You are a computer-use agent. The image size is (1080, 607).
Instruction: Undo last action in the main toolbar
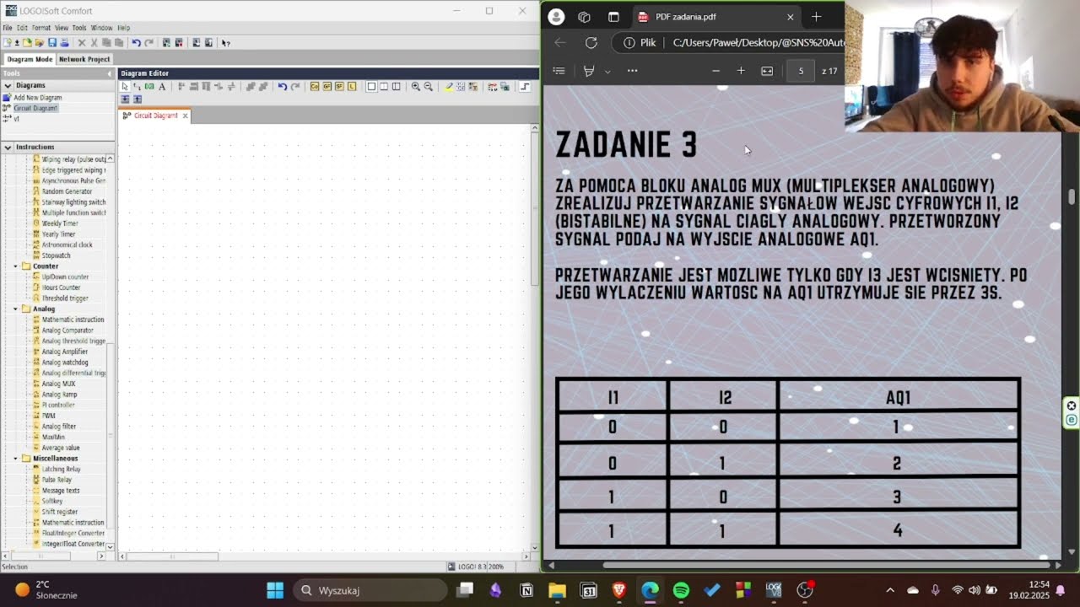coord(136,42)
